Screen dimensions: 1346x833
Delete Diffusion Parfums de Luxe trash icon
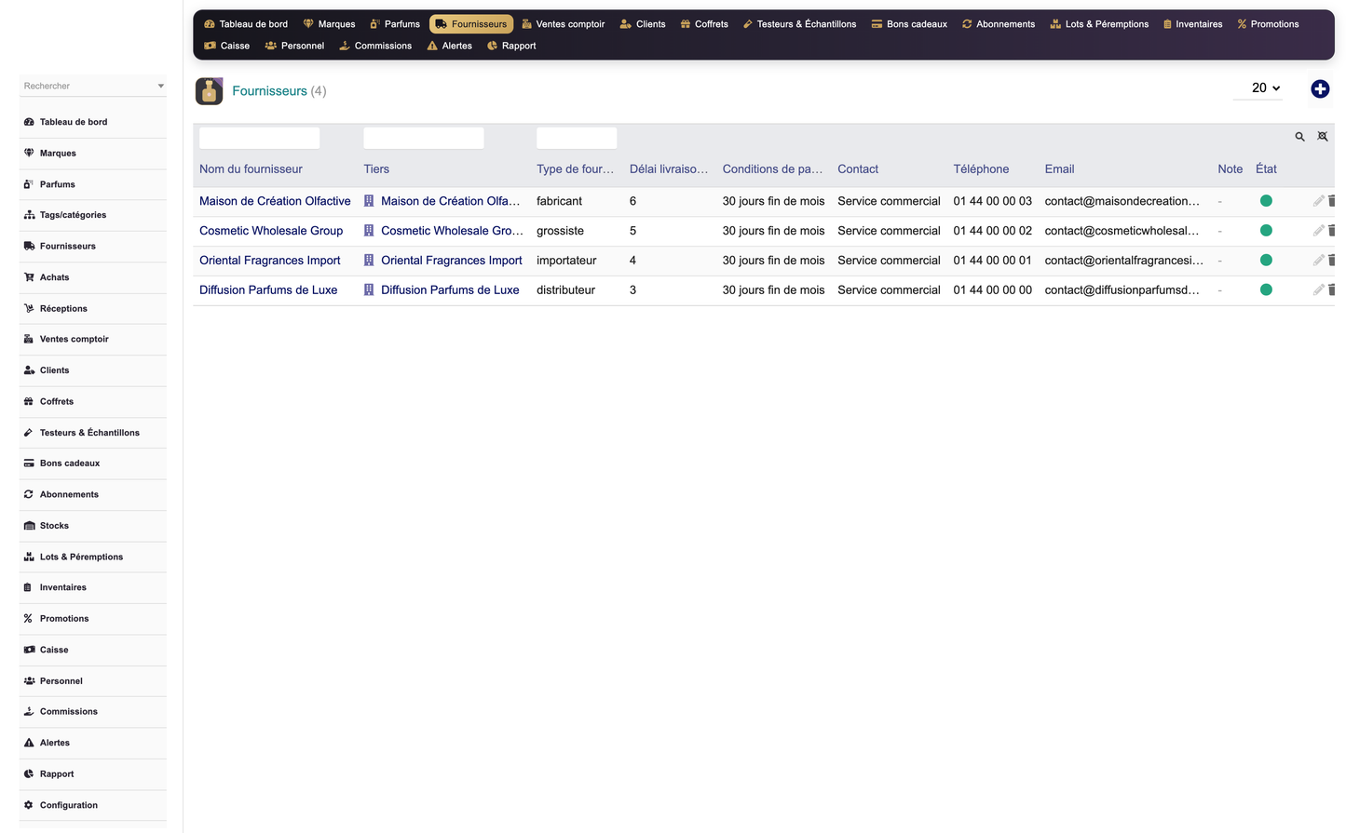click(x=1332, y=290)
